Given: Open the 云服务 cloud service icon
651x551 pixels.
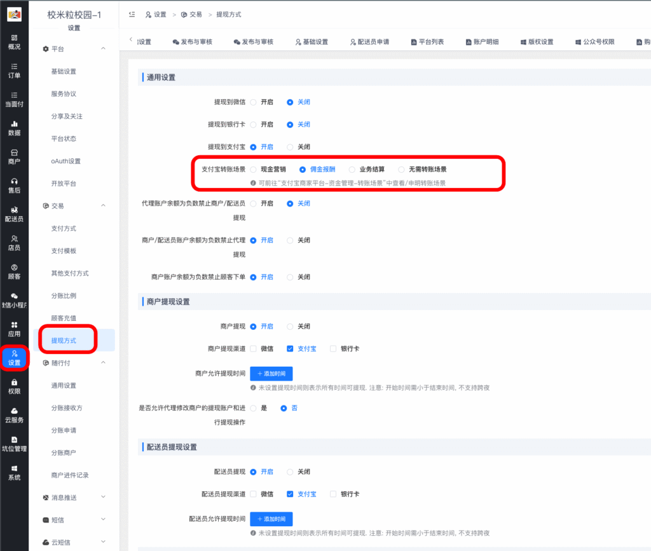Looking at the screenshot, I should [x=14, y=414].
